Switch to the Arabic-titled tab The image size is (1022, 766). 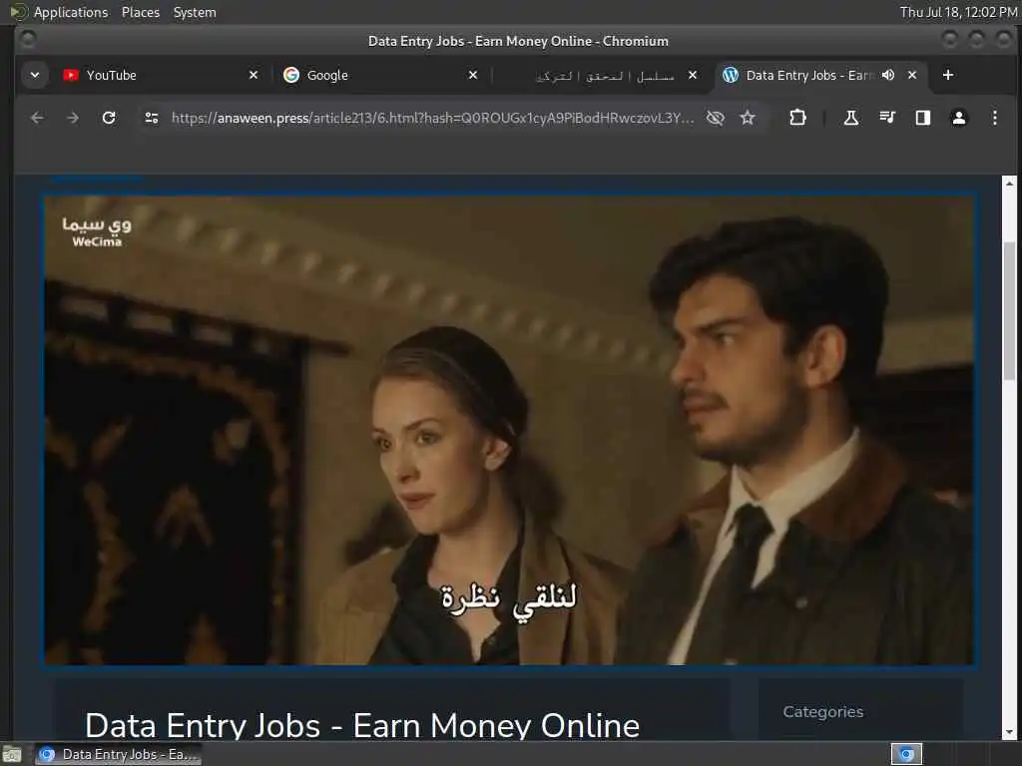click(x=600, y=75)
